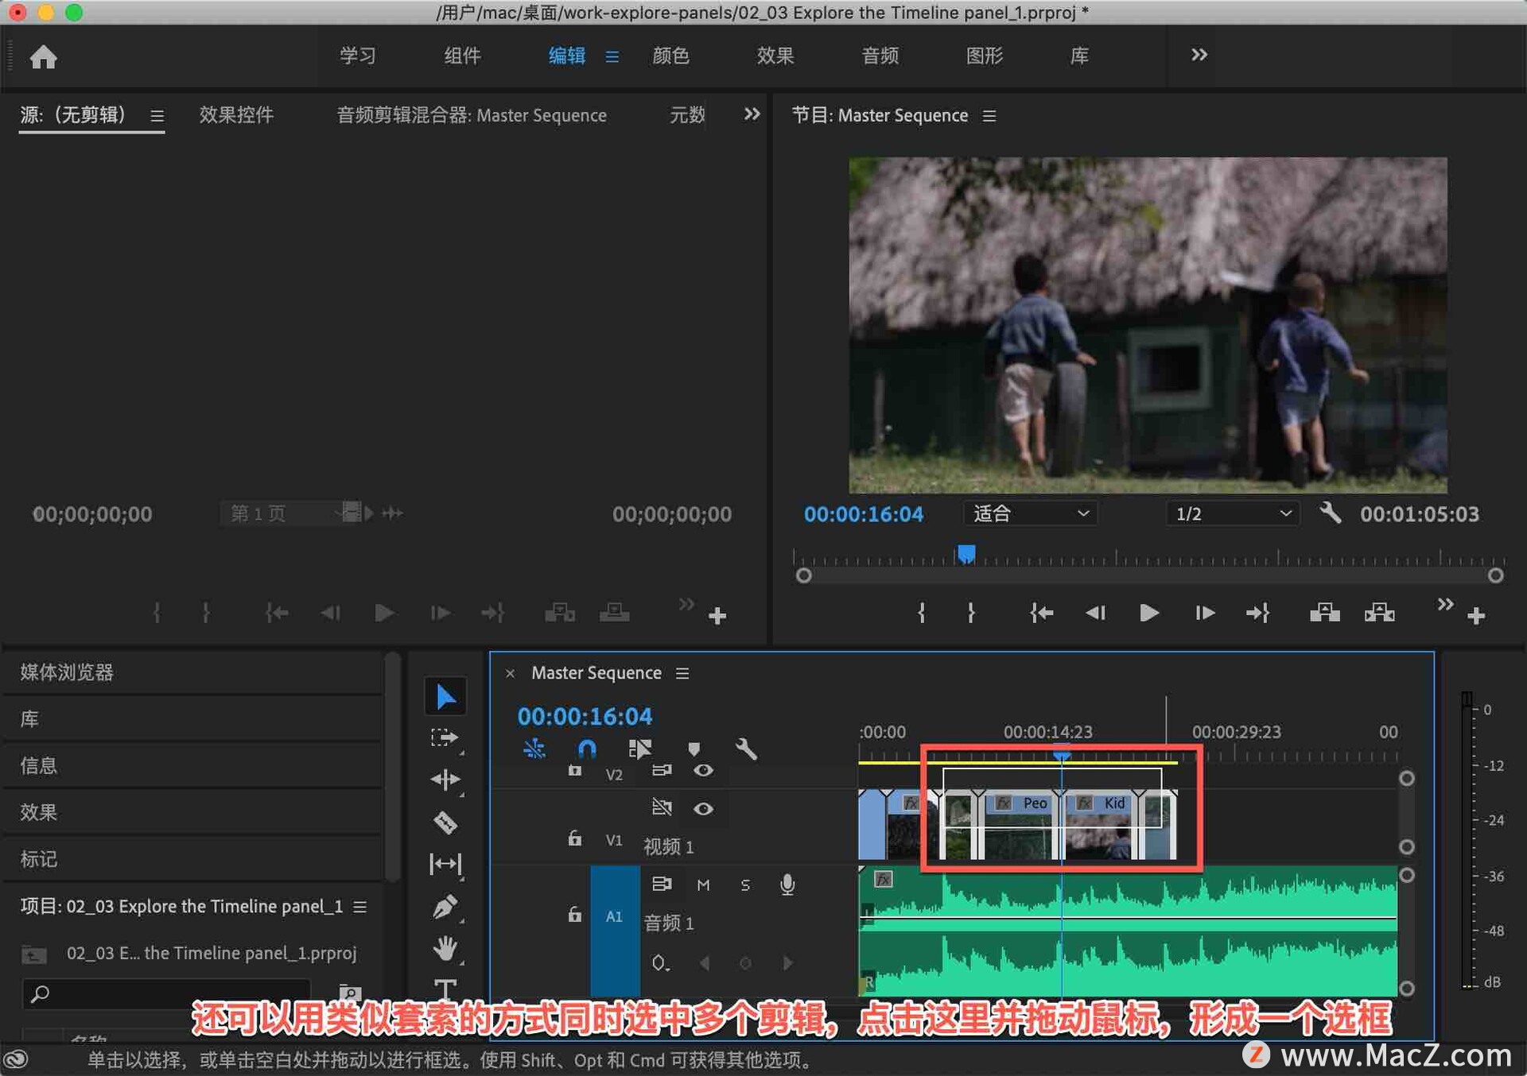Click Program monitor playhead marker
Screen dimensions: 1527x1076
pyautogui.click(x=966, y=553)
